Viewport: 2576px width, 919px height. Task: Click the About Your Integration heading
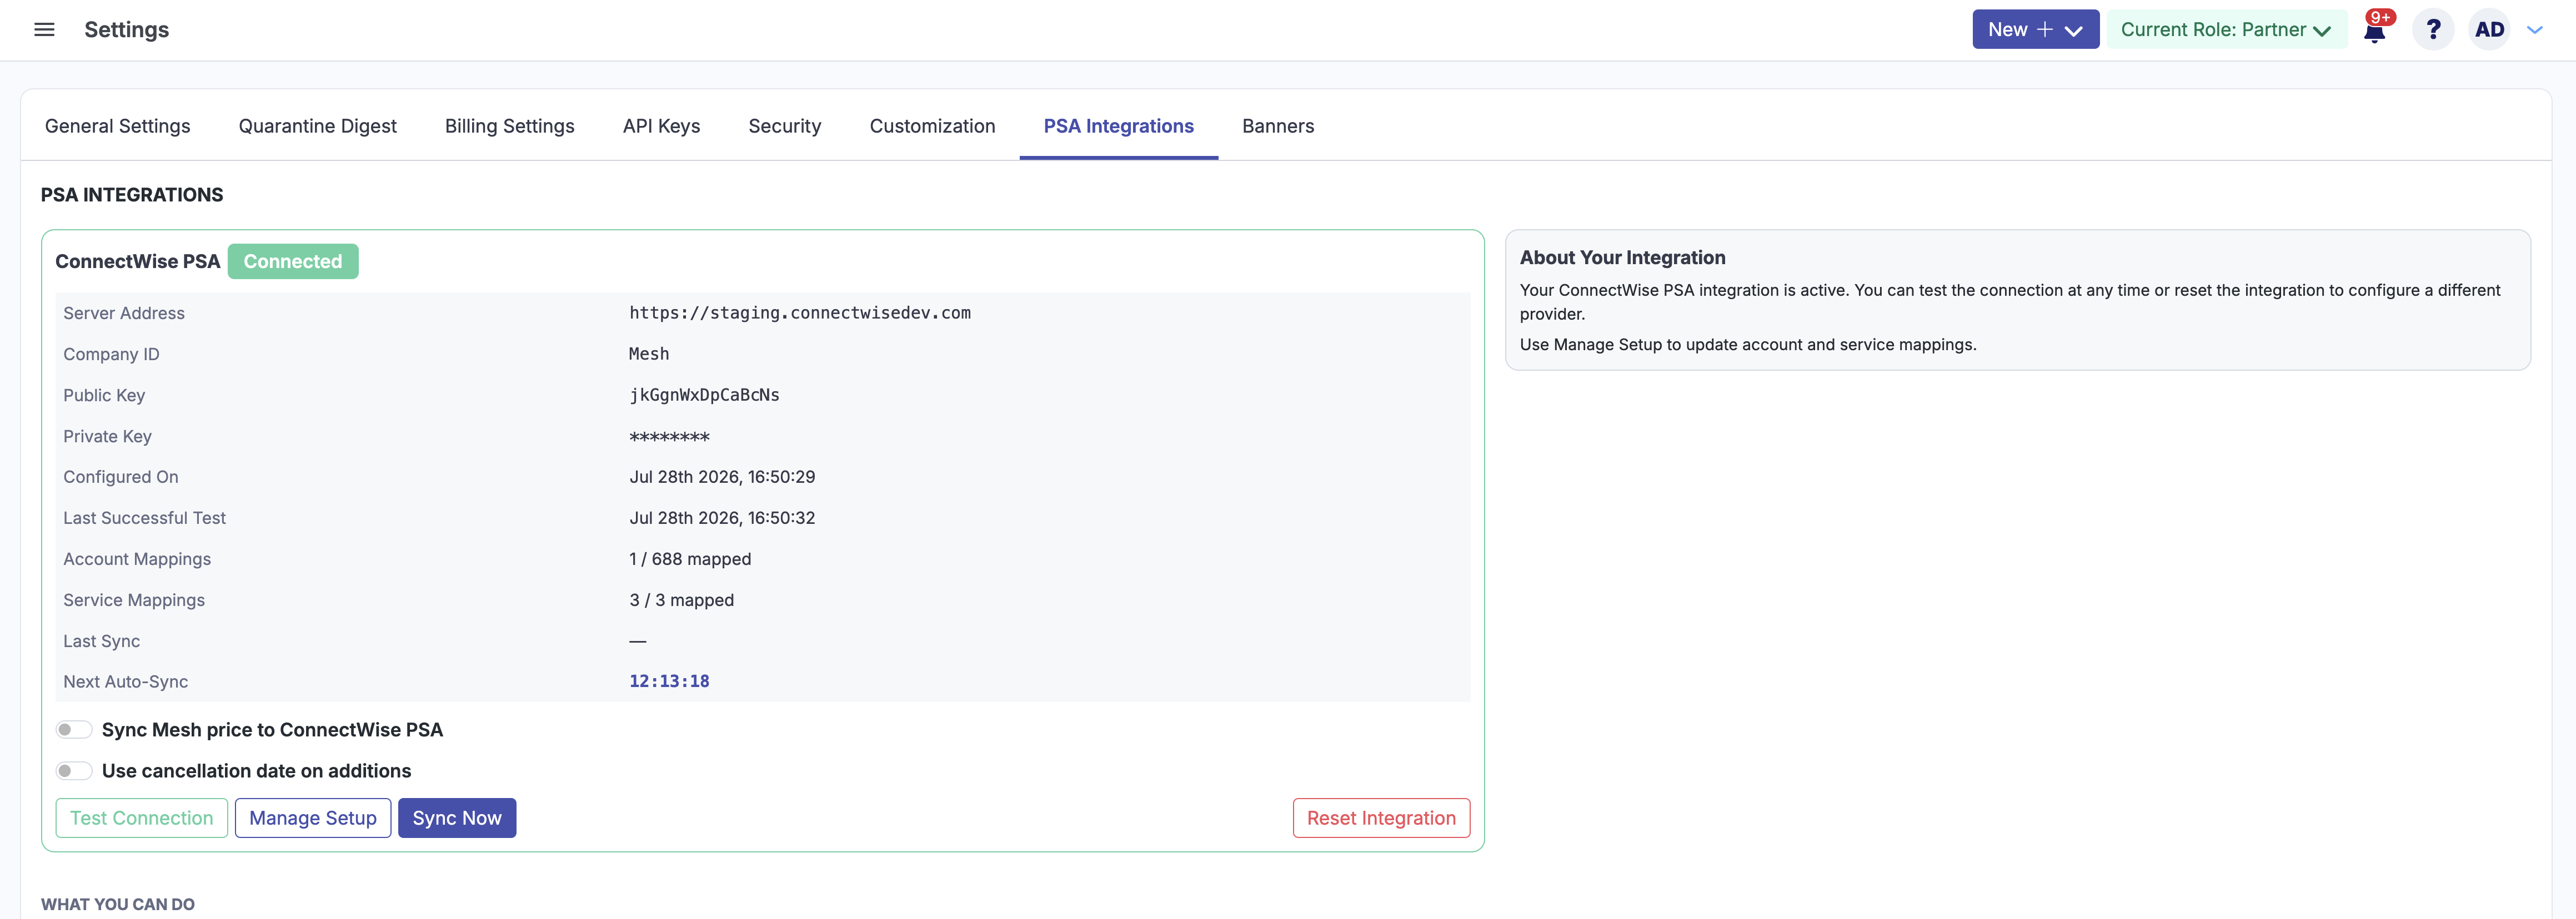(1622, 257)
